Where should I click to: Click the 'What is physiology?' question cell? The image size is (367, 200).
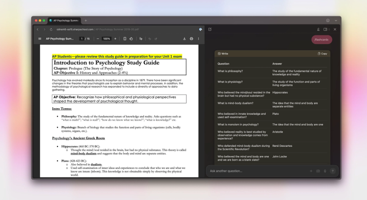[230, 82]
